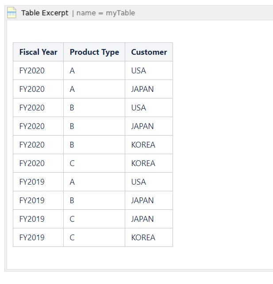Select product B in the FY2019 JAPAN row
The height and width of the screenshot is (284, 273).
click(72, 201)
